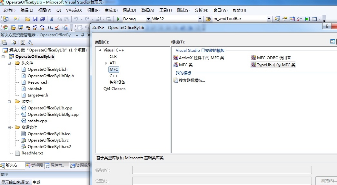
Task: Select the Qt4 Classes category
Action: coord(114,89)
